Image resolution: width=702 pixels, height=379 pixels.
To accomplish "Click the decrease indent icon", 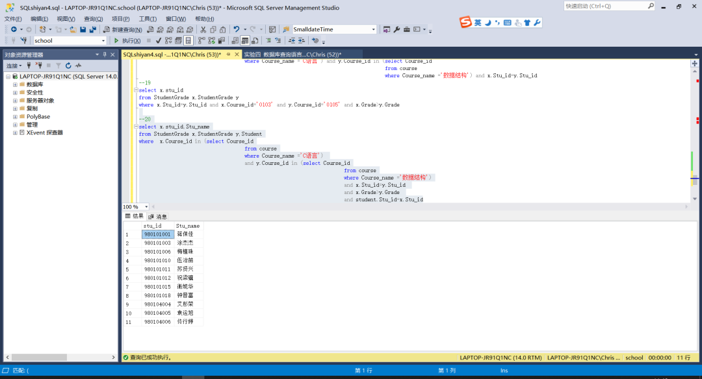I will (x=291, y=41).
